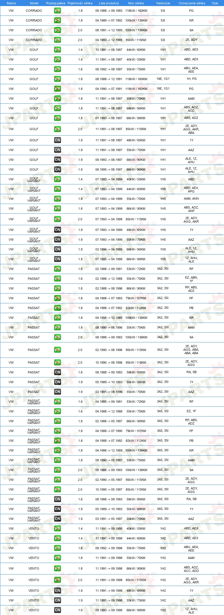This screenshot has height=615, width=224.
Task: Click the '02.1988 -> 12.1988' production years cell
Action: point(109,279)
